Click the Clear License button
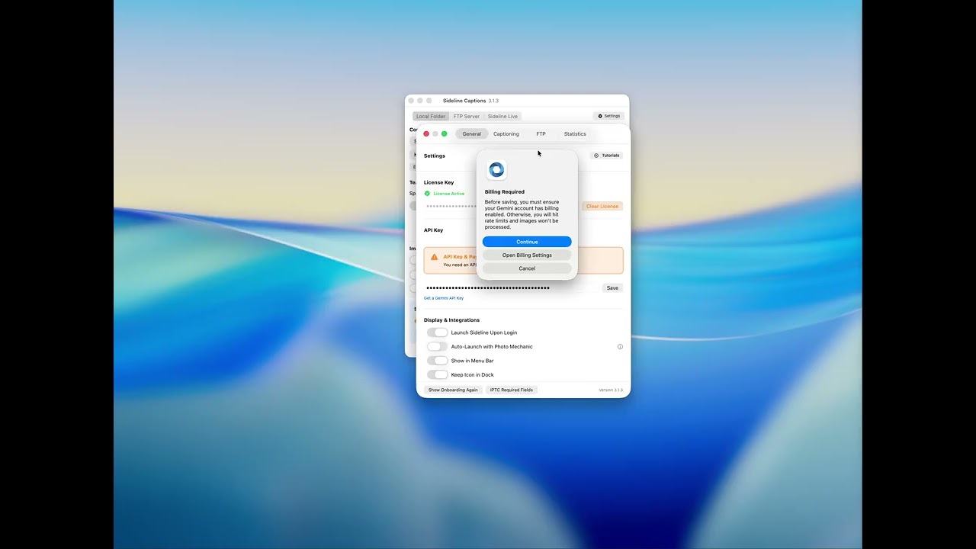 coord(602,206)
